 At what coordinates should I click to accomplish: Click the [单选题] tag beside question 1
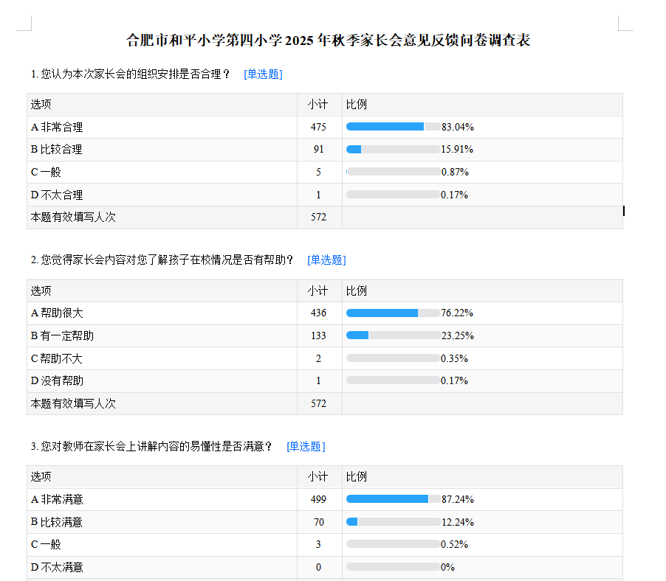[x=263, y=74]
